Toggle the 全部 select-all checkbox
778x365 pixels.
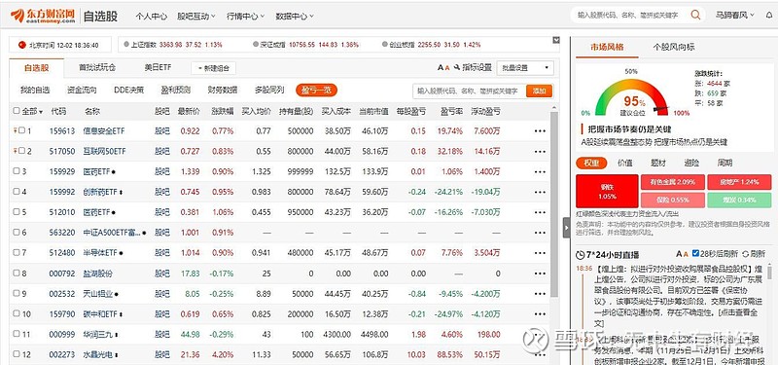(17, 111)
